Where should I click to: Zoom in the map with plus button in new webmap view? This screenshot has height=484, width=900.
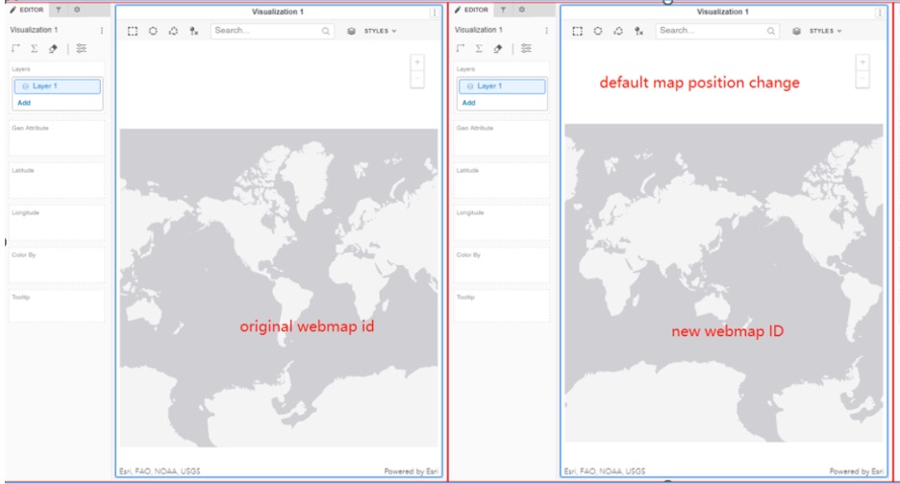(862, 62)
